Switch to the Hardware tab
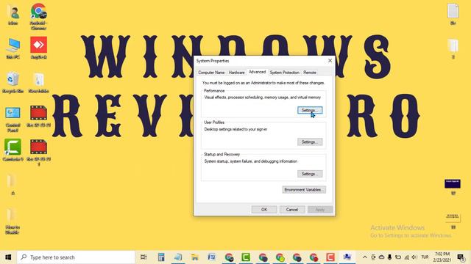Viewport: 471px width, 264px height. click(236, 73)
